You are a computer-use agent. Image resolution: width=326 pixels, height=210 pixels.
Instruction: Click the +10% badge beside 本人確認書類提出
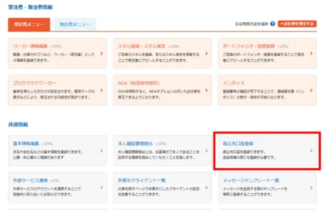(x=160, y=144)
